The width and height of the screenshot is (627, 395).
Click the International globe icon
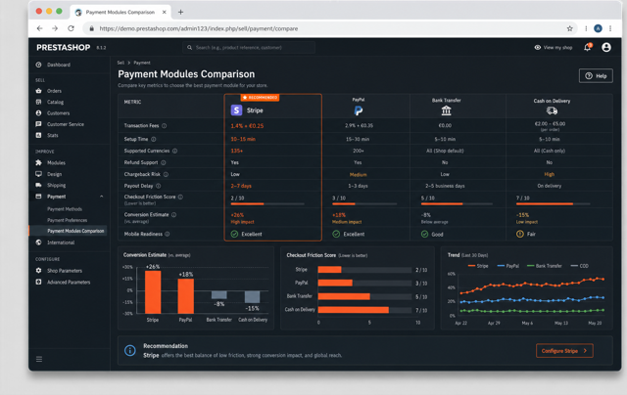(39, 242)
